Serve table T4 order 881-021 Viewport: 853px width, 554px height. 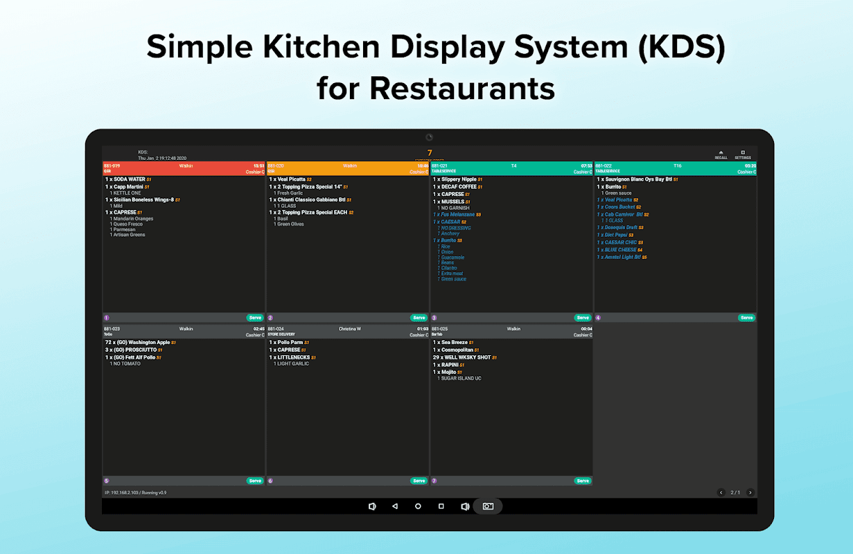coord(583,318)
